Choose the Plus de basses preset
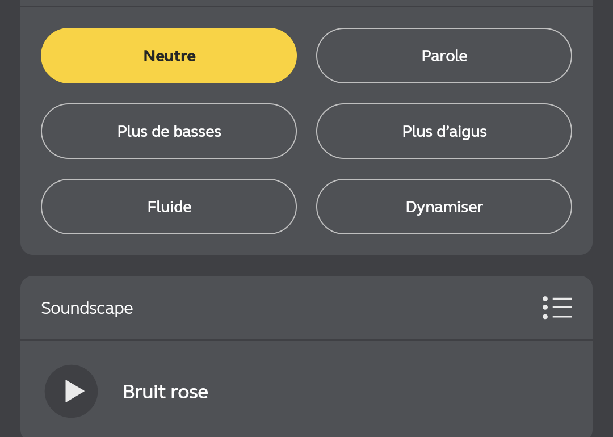The height and width of the screenshot is (437, 613). pos(169,131)
